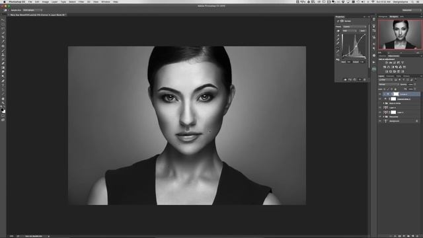This screenshot has width=423, height=238.
Task: Switch to the Channels tab
Action: [x=390, y=76]
